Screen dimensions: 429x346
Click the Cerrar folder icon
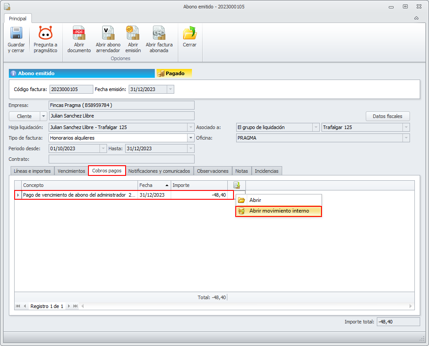tap(190, 33)
